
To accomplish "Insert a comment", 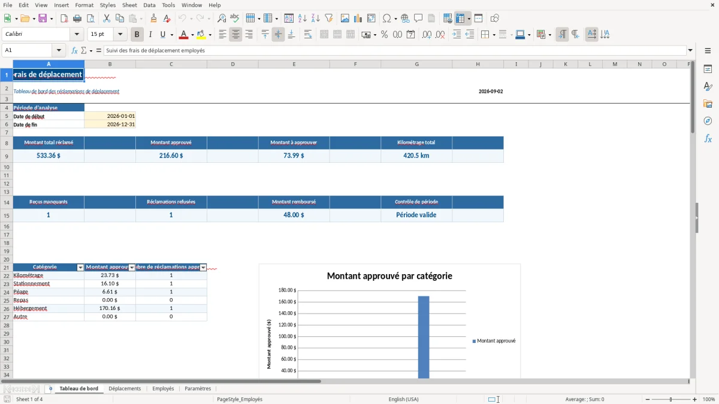I will click(418, 19).
